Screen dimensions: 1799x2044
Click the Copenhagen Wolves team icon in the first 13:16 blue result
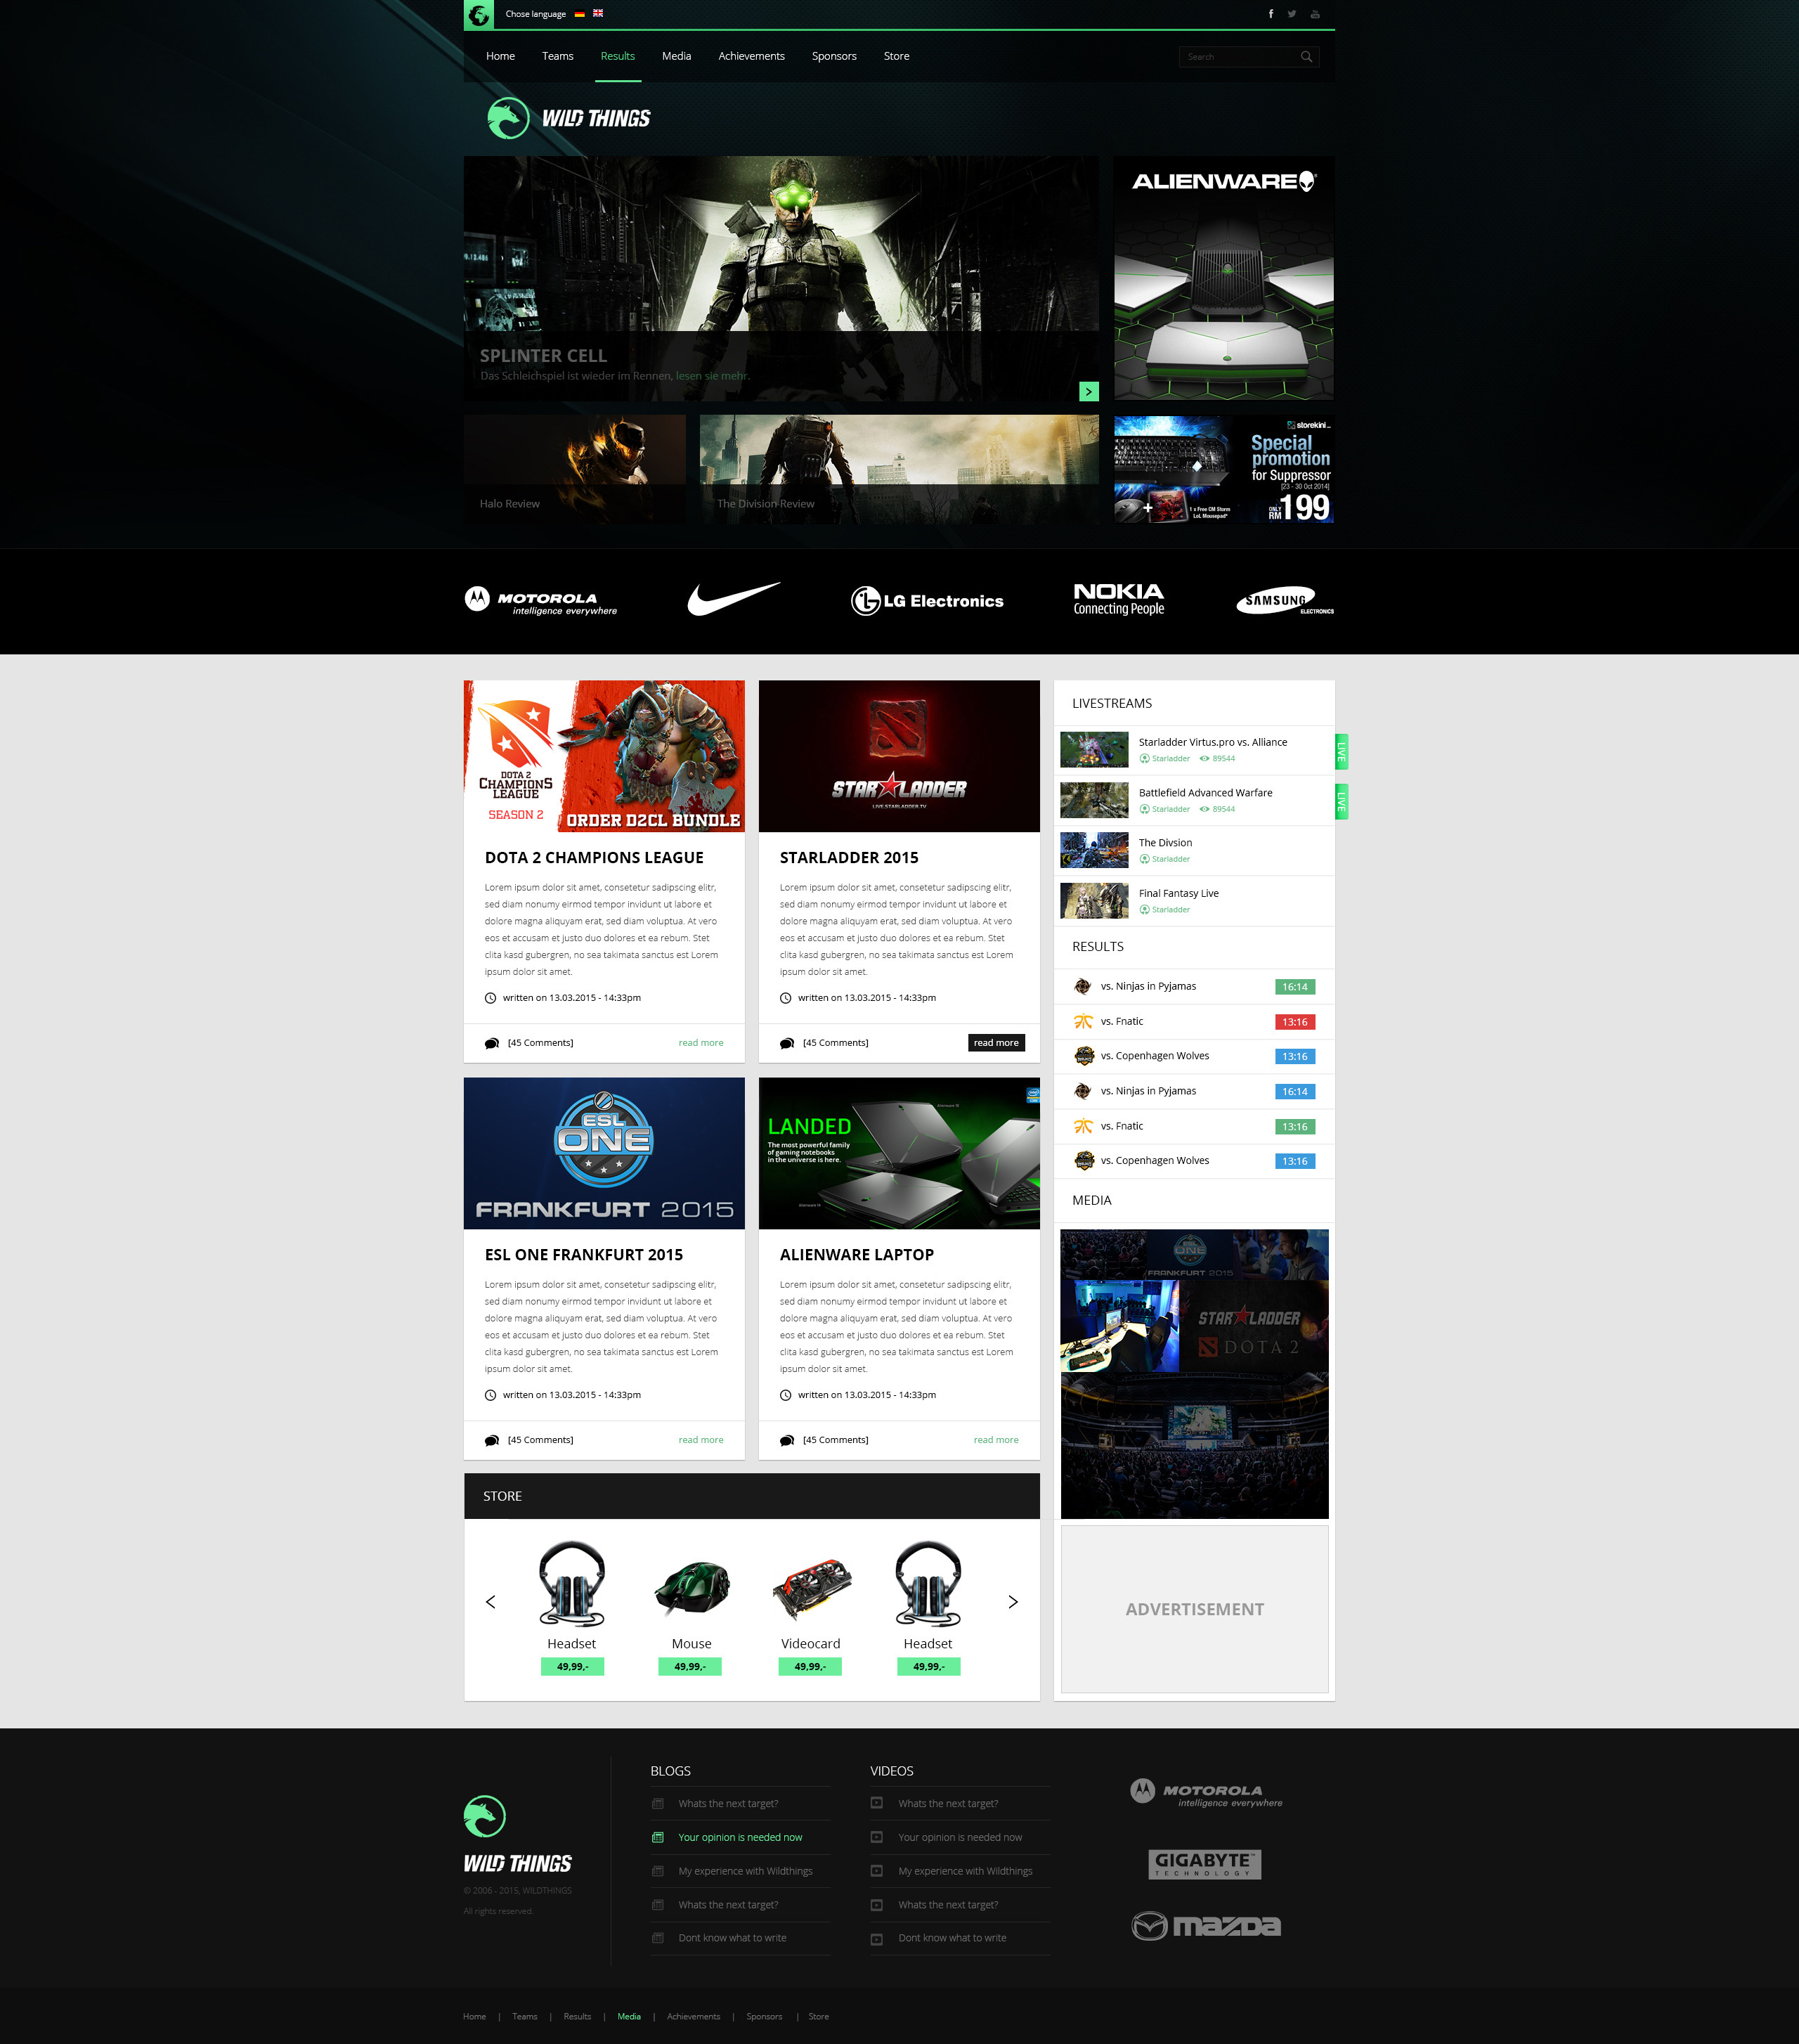coord(1084,1056)
